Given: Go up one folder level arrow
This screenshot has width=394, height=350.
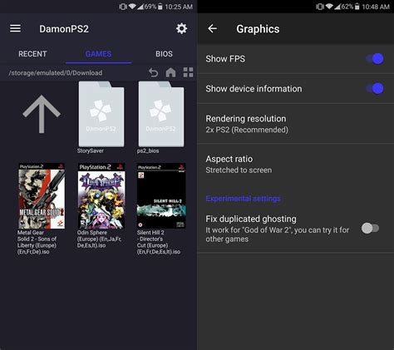Looking at the screenshot, I should (42, 114).
